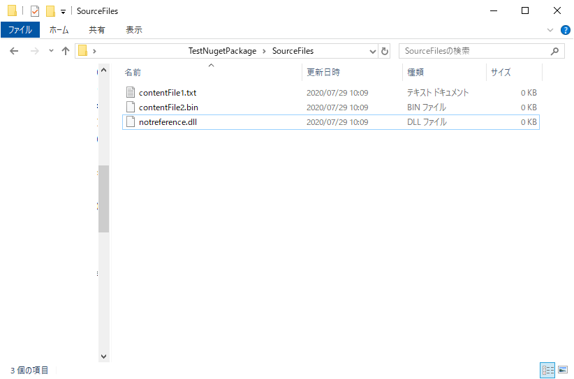Close the SourceFiles window

point(557,10)
